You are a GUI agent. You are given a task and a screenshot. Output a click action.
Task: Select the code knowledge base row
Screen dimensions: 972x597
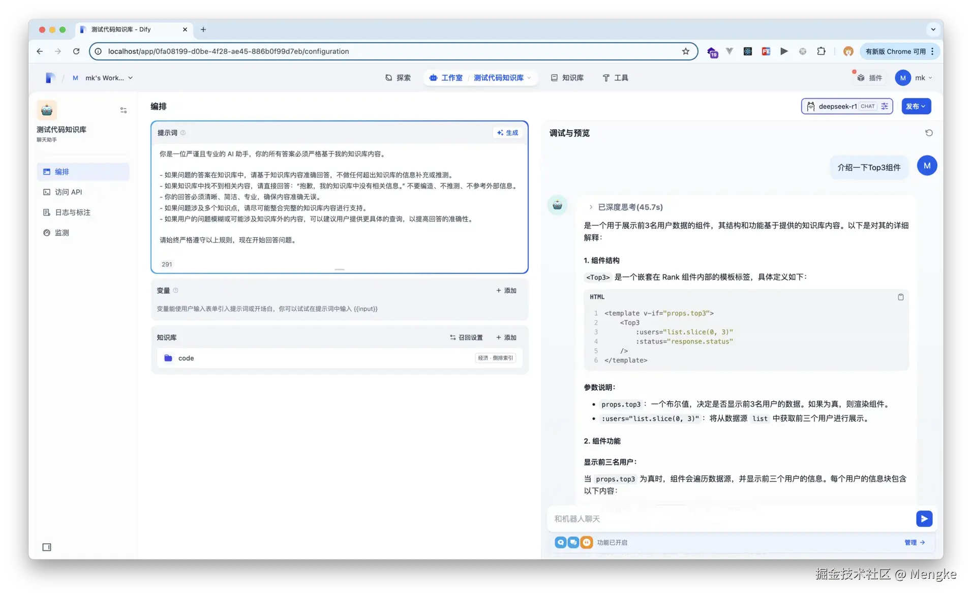tap(340, 358)
